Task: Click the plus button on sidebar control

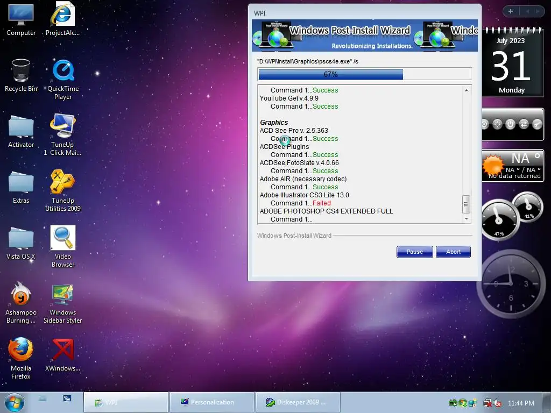Action: (511, 11)
